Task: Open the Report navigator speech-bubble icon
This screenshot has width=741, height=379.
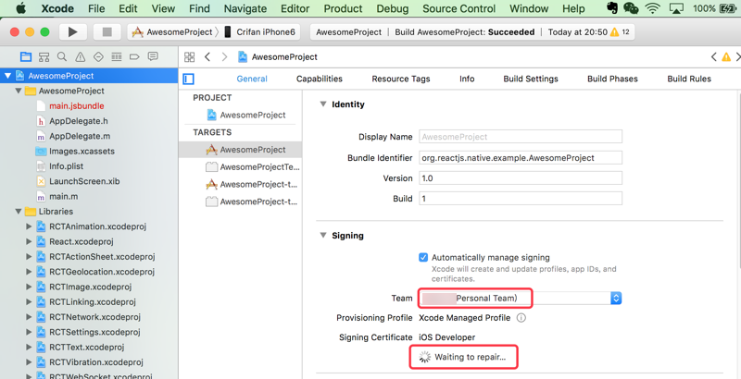Action: [x=154, y=57]
